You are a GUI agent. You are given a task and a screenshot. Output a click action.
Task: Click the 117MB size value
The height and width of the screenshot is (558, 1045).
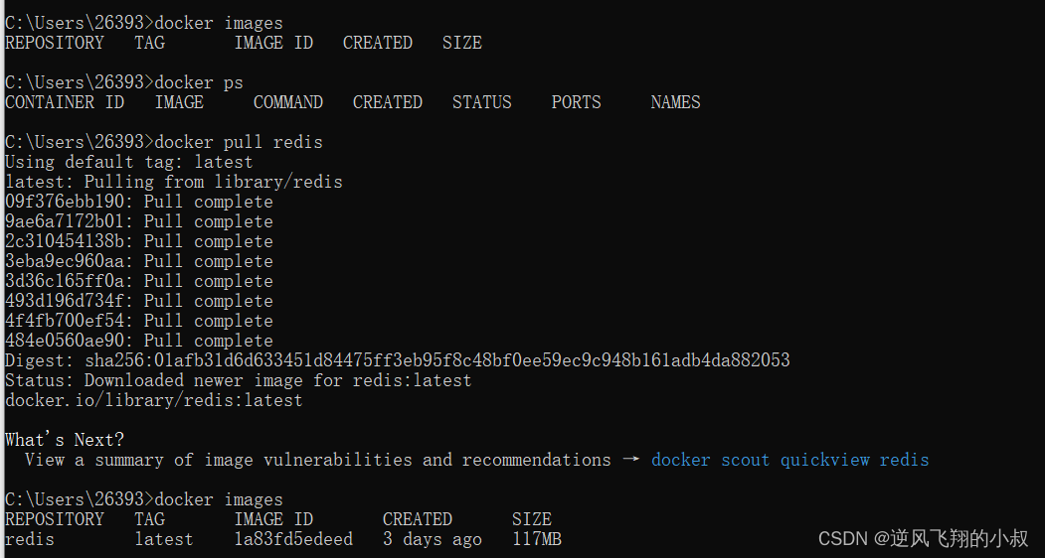click(537, 539)
